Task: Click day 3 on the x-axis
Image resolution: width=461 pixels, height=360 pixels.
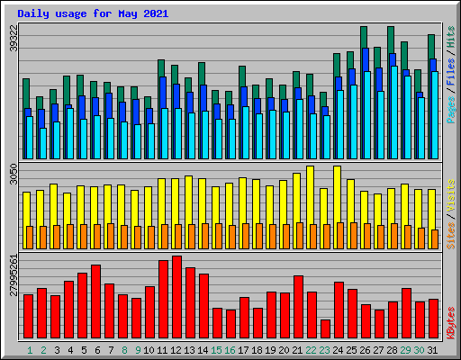Action: [x=57, y=350]
